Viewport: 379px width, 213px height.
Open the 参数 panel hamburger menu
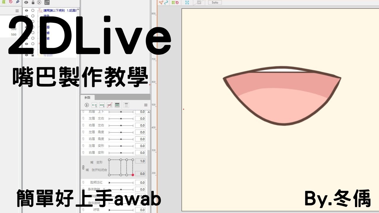146,105
